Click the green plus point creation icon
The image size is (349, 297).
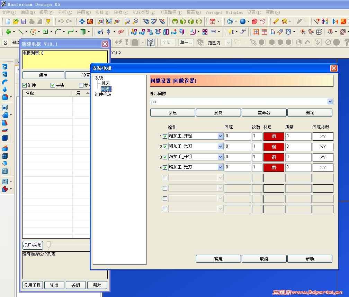click(8, 32)
